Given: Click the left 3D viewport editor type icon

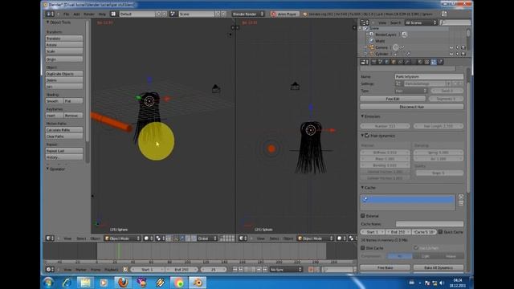Looking at the screenshot, I should coord(50,238).
